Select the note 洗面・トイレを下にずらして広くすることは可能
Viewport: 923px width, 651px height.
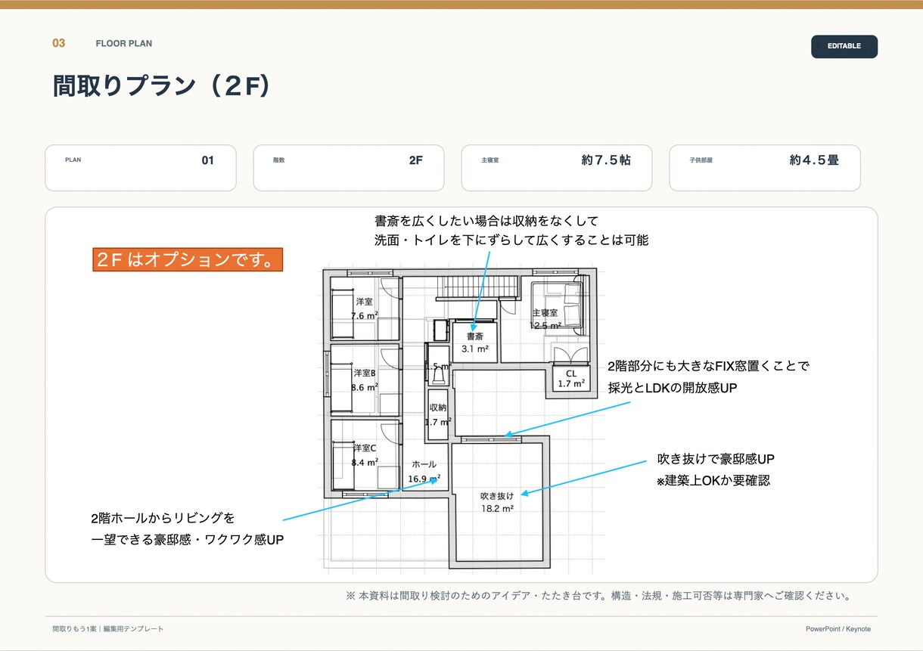(511, 240)
